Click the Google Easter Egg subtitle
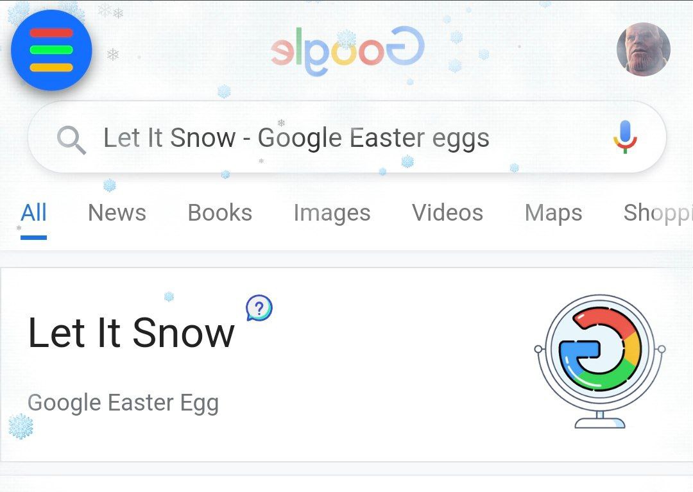Viewport: 693px width, 492px height. click(123, 403)
